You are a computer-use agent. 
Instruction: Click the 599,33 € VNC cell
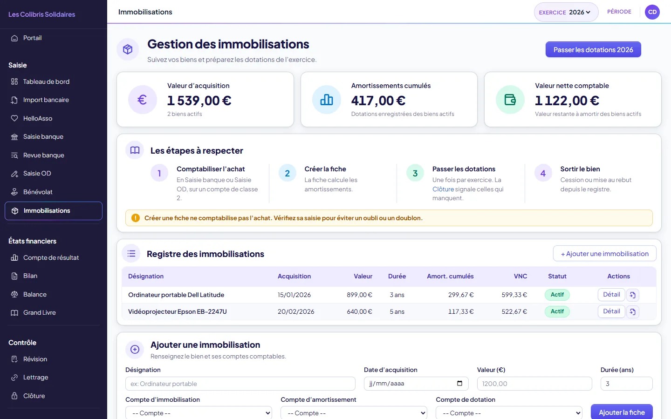pos(514,295)
